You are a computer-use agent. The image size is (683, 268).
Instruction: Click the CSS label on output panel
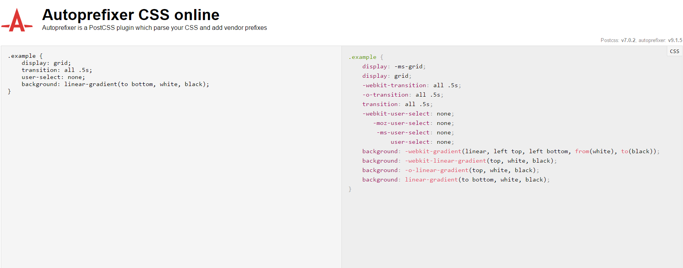[674, 51]
